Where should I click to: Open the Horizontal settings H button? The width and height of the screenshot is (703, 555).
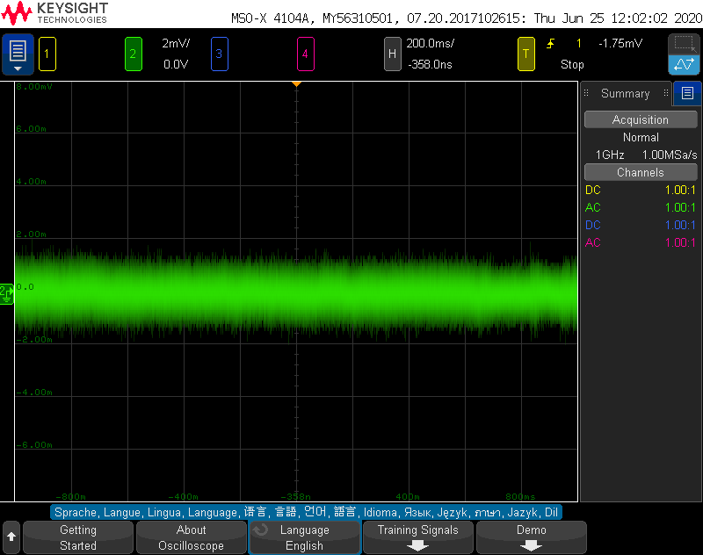coord(392,54)
